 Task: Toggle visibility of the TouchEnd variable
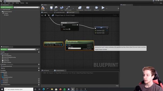(x=39, y=83)
